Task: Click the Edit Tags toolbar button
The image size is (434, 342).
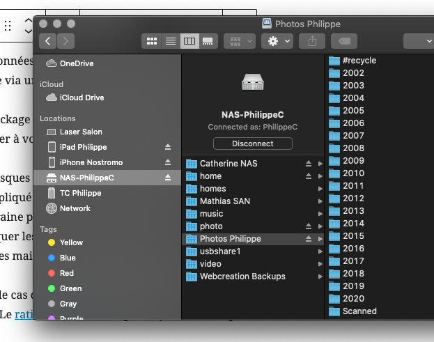Action: [344, 41]
